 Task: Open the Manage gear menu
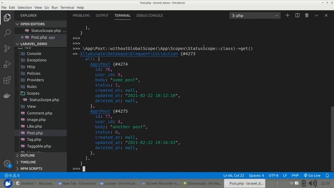point(7,163)
